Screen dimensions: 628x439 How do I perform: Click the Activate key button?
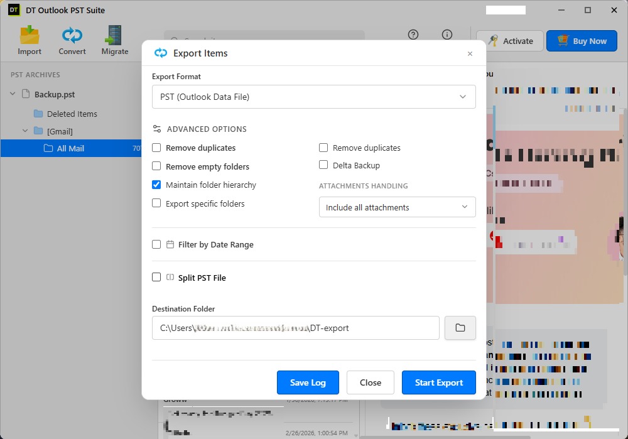click(x=510, y=41)
